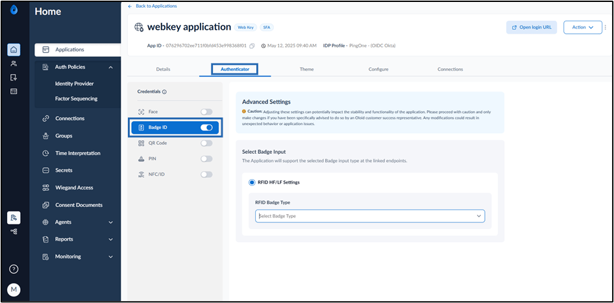
Task: Open Identity Provider submenu item
Action: pyautogui.click(x=74, y=84)
